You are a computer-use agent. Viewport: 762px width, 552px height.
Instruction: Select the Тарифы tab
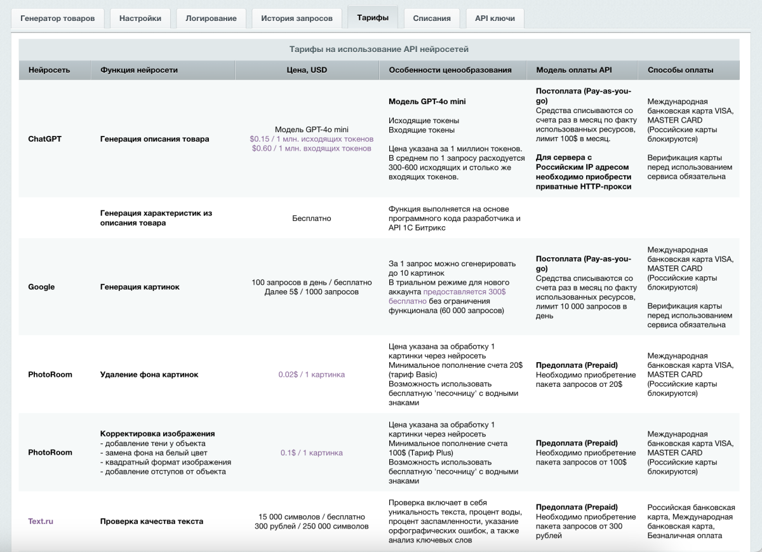tap(373, 18)
